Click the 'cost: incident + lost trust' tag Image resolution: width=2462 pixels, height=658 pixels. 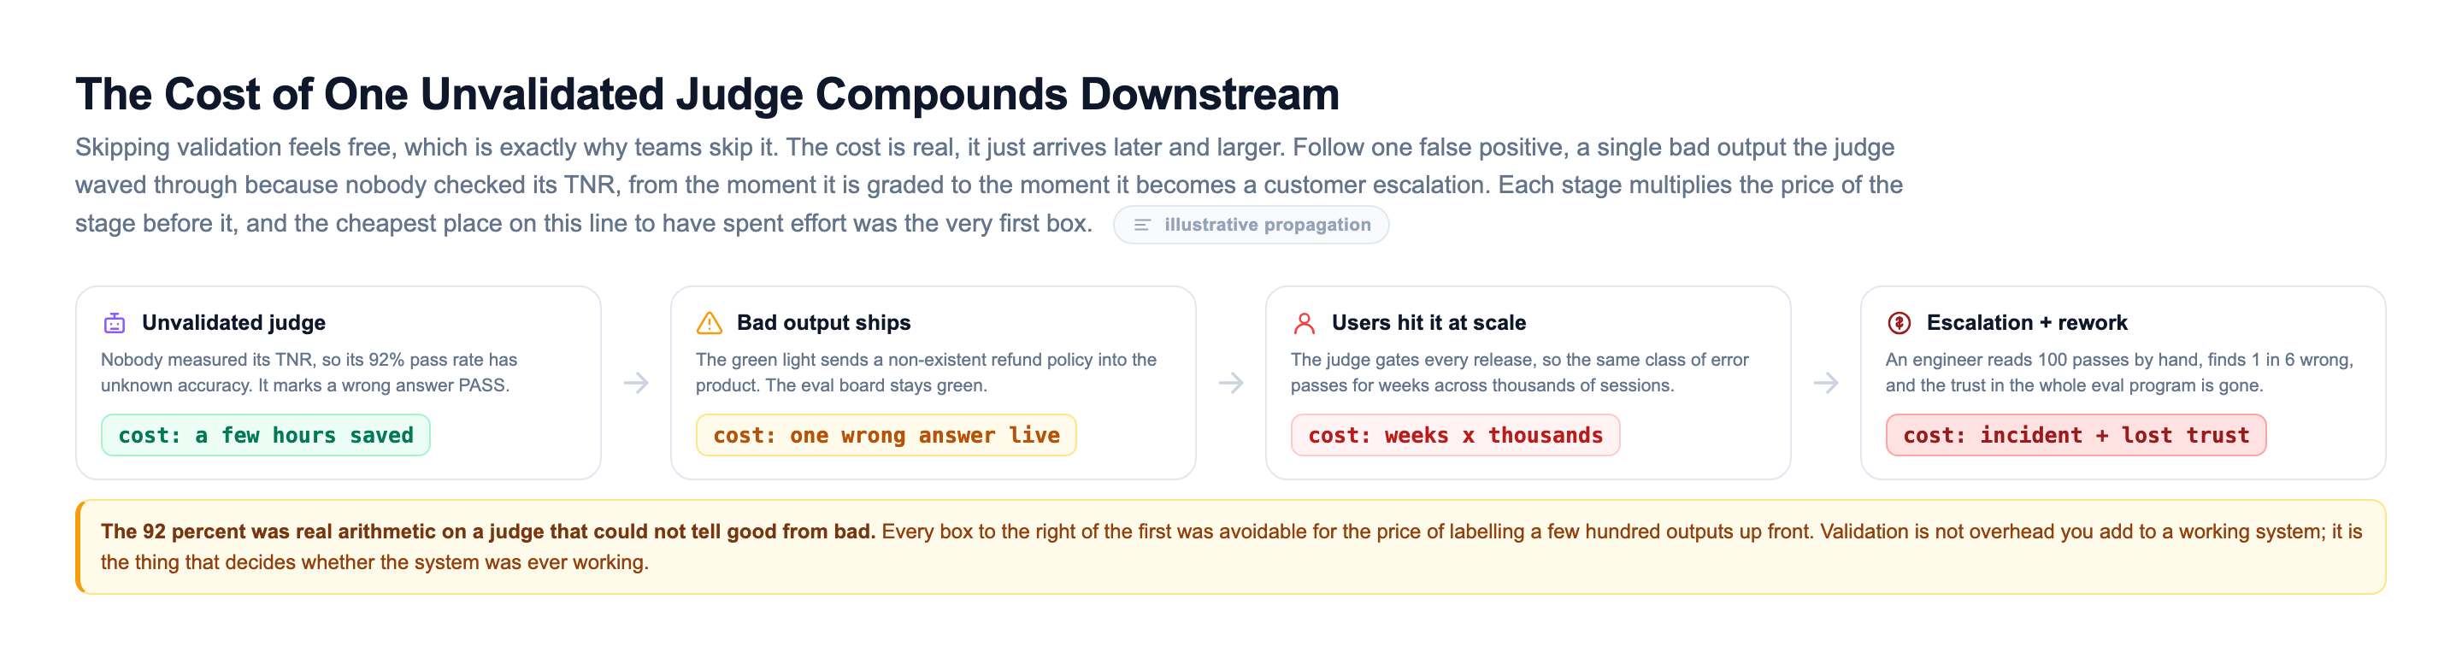tap(2076, 436)
